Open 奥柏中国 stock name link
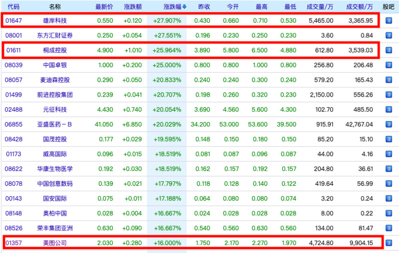The width and height of the screenshot is (399, 253). pyautogui.click(x=55, y=213)
